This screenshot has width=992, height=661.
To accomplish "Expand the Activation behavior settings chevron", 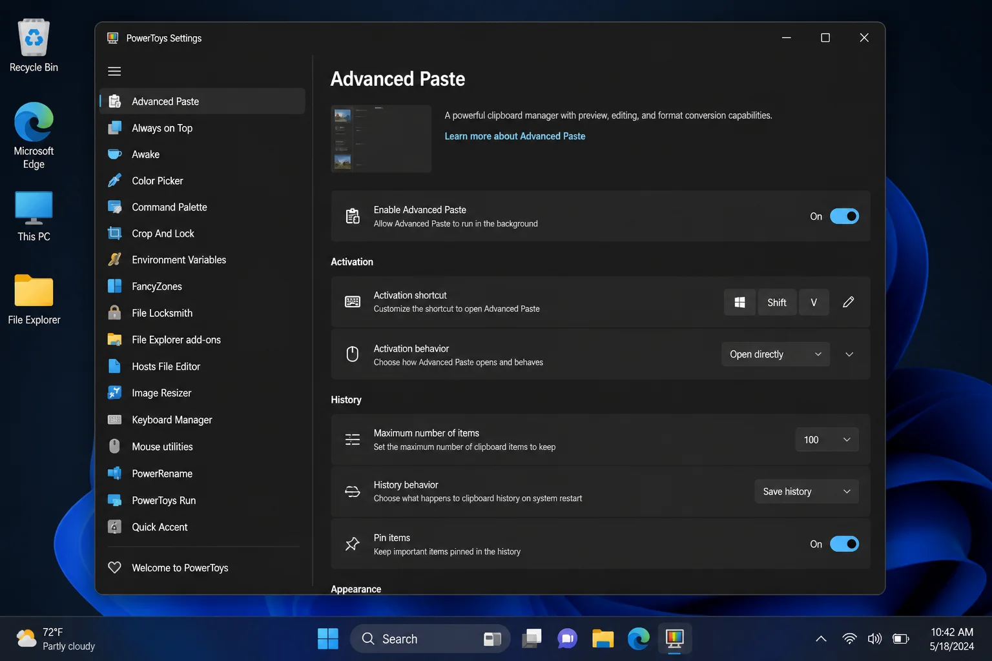I will click(x=849, y=354).
